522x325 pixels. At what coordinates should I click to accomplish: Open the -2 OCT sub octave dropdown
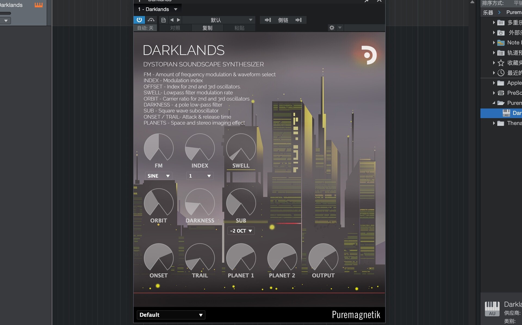click(x=241, y=231)
